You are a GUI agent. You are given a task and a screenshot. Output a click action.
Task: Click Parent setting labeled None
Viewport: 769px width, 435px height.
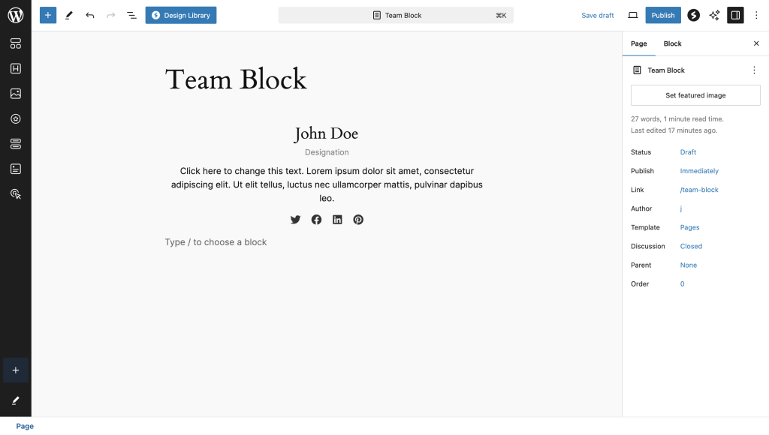pyautogui.click(x=689, y=265)
